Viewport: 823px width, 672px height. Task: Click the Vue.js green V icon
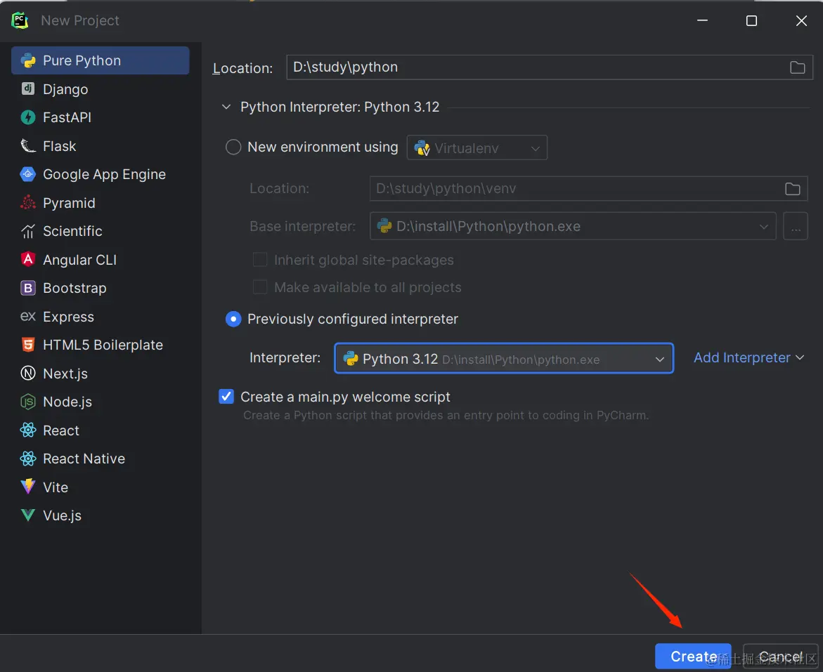click(x=28, y=515)
